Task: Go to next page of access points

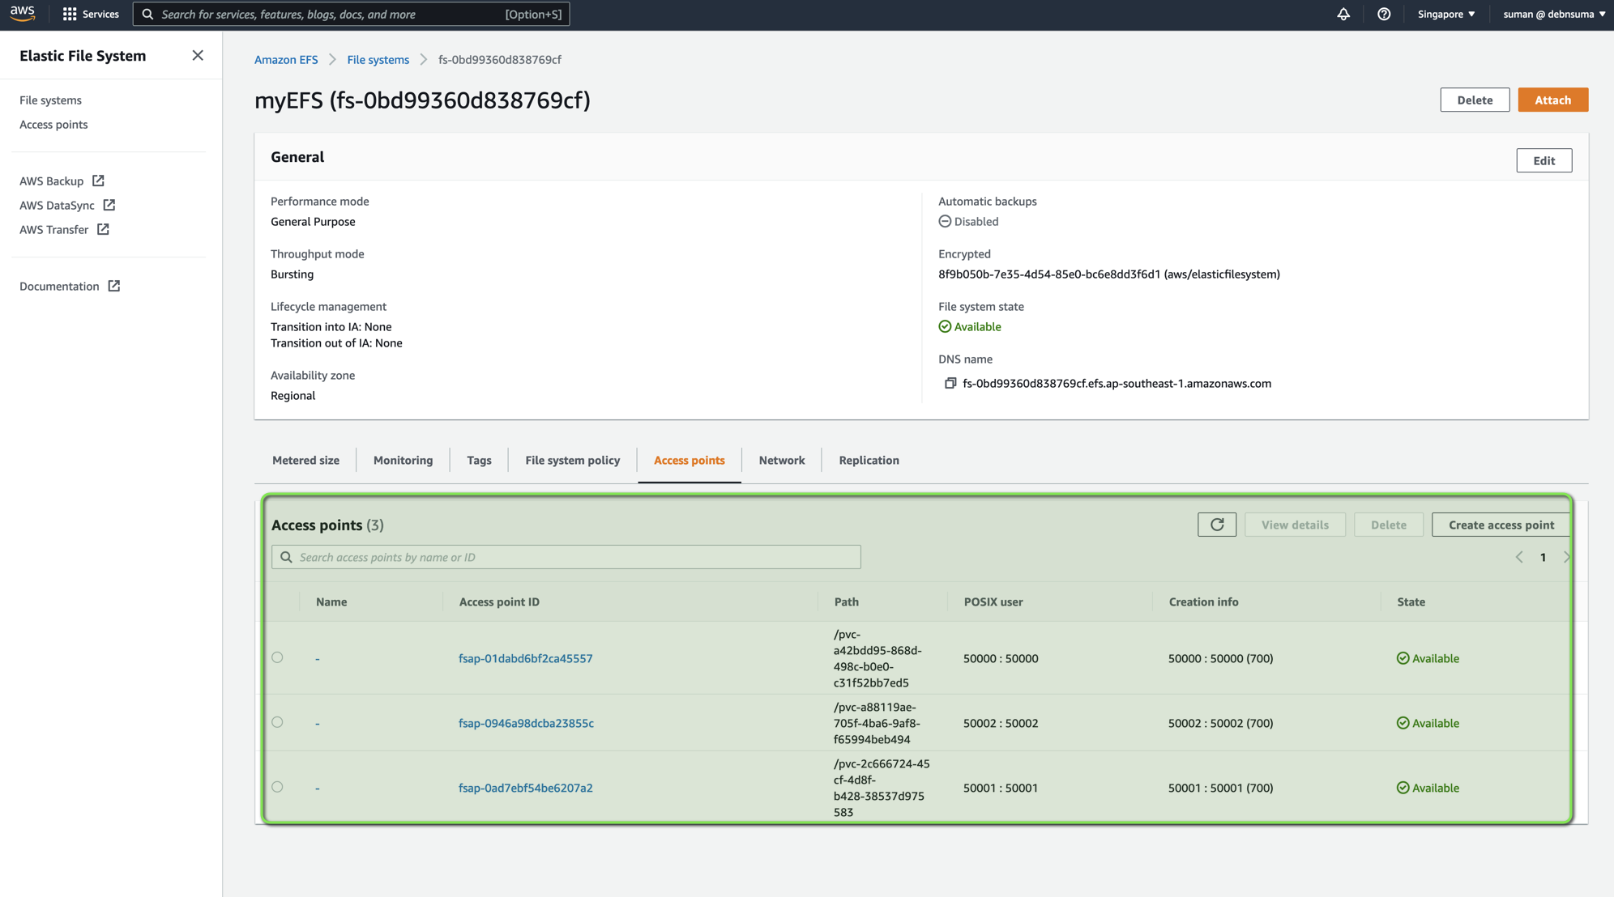Action: click(1566, 557)
